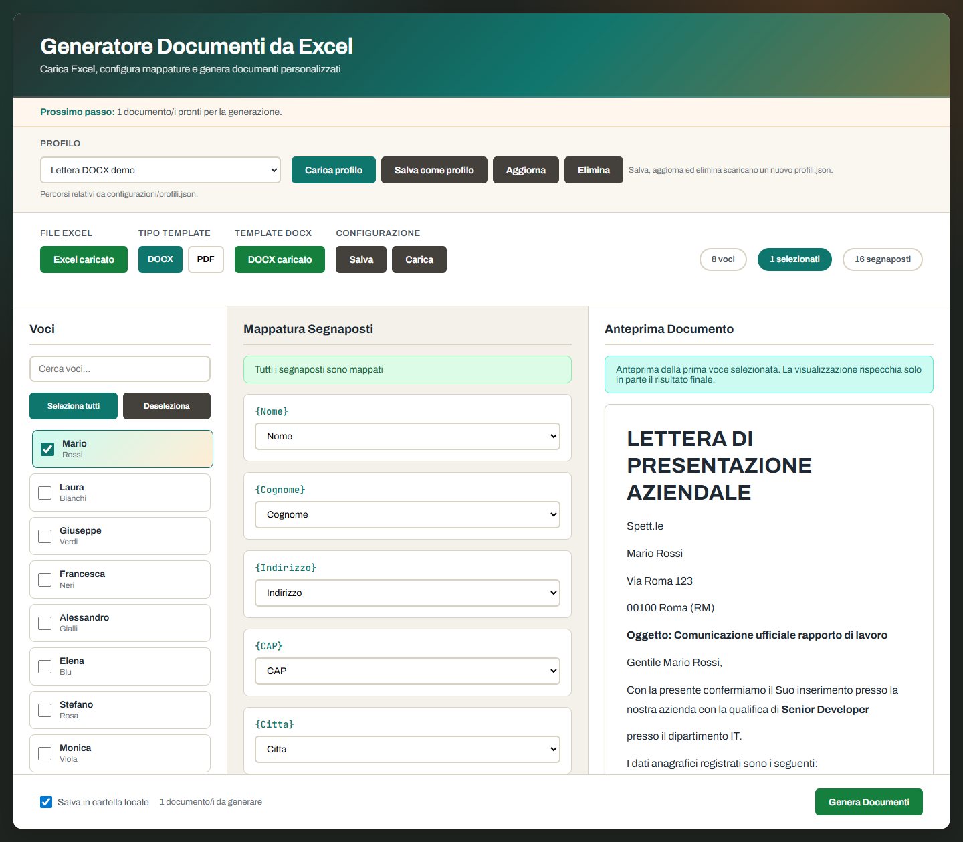Save configuration with Salva button
This screenshot has width=963, height=842.
pos(361,259)
